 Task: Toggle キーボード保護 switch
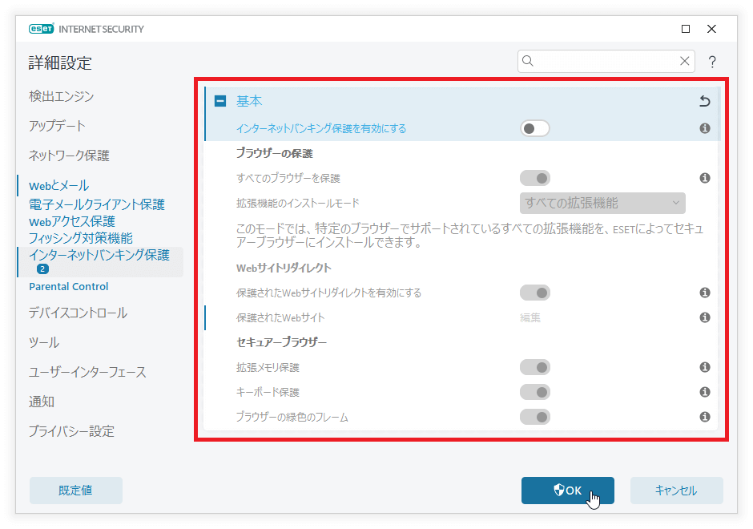(535, 392)
